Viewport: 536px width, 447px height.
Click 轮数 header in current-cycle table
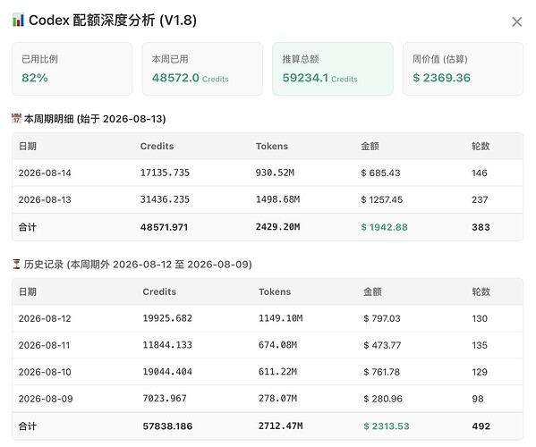click(x=481, y=146)
